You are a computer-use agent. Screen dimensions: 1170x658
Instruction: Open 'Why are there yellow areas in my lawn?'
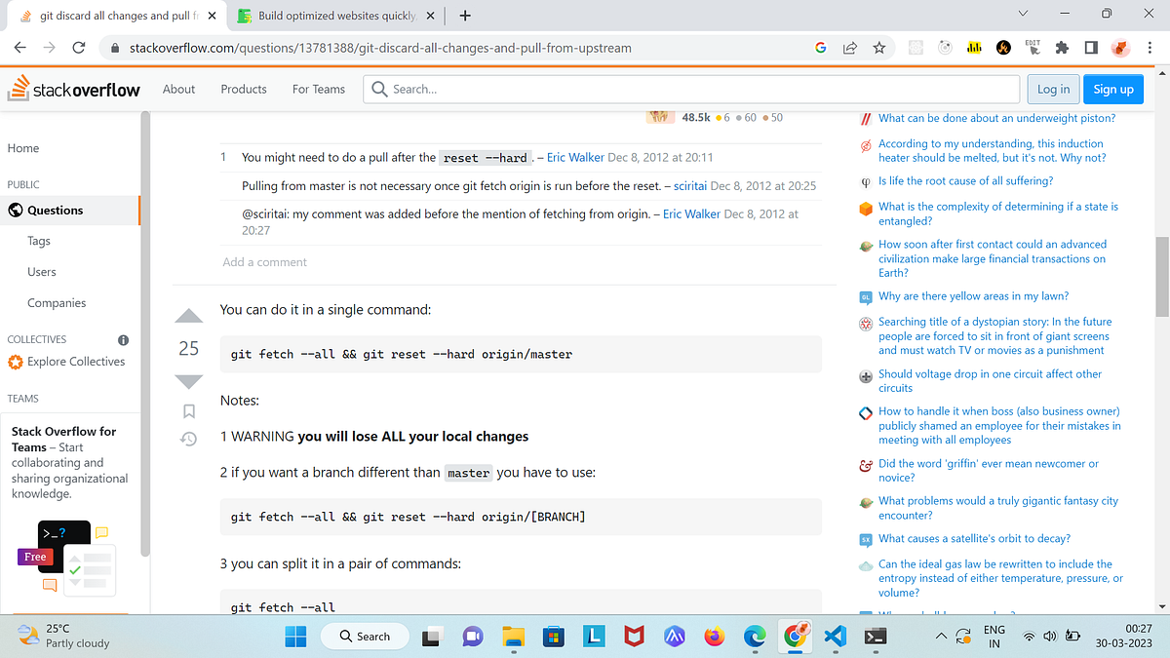click(973, 296)
